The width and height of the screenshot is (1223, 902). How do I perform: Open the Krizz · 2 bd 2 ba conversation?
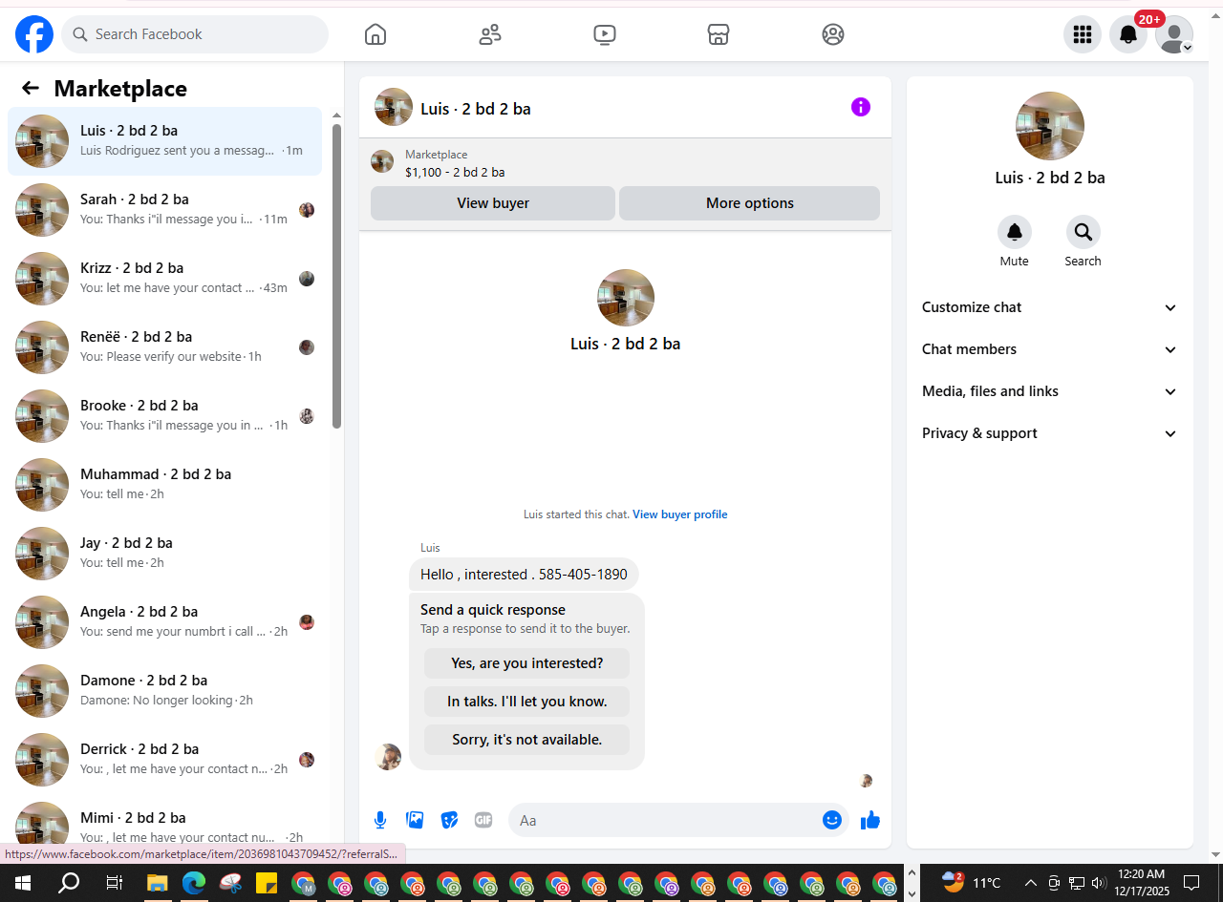(x=165, y=279)
